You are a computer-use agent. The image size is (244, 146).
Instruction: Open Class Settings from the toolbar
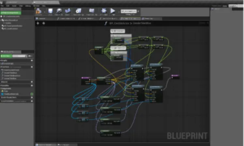point(79,11)
